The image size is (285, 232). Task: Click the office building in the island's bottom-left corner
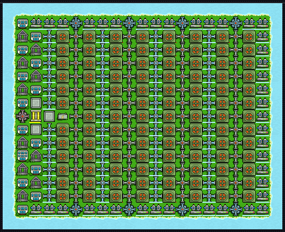(22, 210)
